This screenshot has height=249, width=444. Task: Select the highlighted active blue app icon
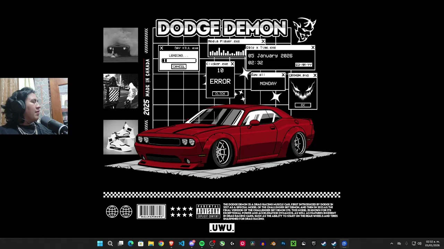344,243
